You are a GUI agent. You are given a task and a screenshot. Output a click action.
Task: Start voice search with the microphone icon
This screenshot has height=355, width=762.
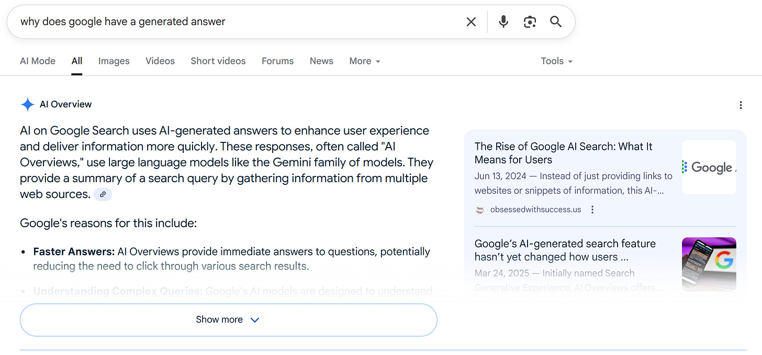pyautogui.click(x=503, y=21)
